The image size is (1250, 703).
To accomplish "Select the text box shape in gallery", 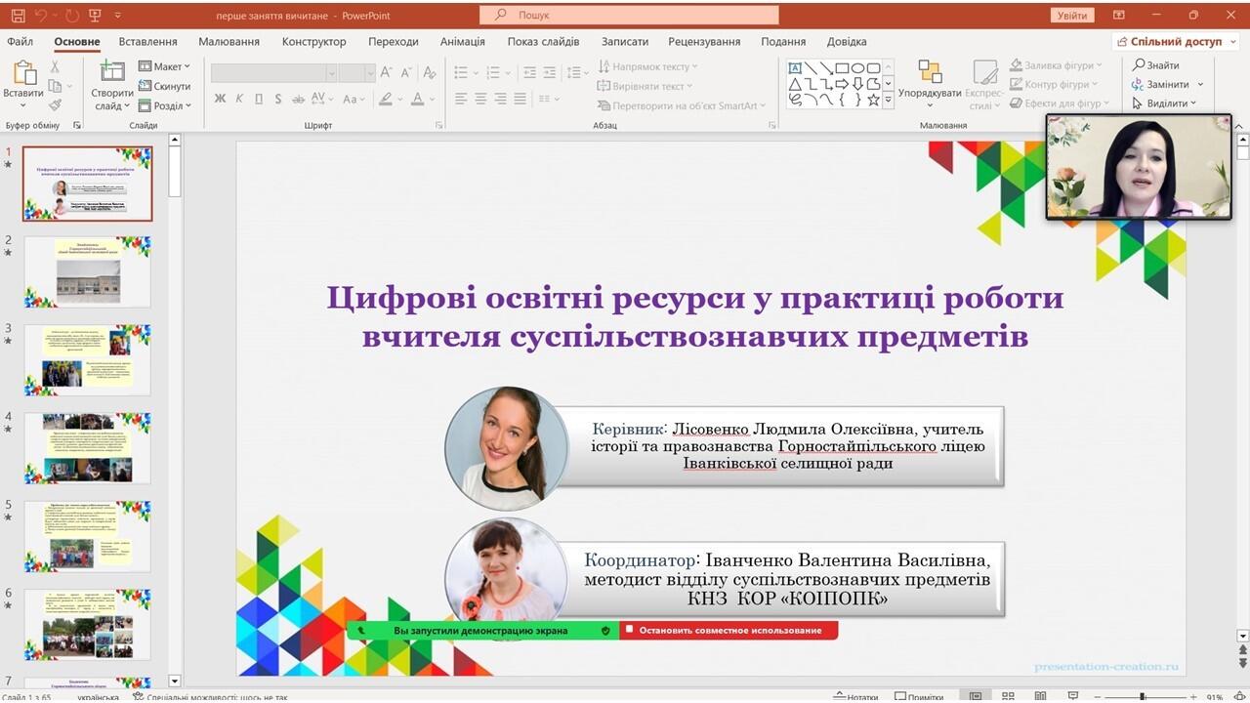I will (x=795, y=68).
